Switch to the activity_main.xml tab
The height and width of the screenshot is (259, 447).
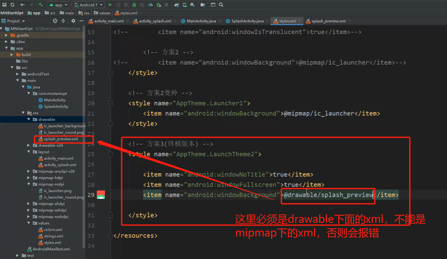tap(109, 21)
